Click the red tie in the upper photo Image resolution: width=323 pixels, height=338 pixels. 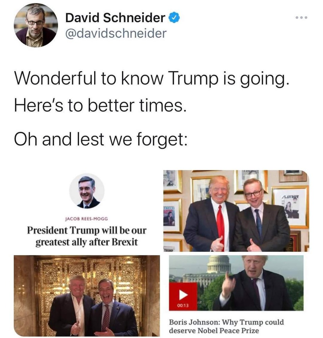(220, 227)
